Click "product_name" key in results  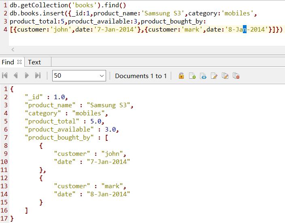[50, 105]
